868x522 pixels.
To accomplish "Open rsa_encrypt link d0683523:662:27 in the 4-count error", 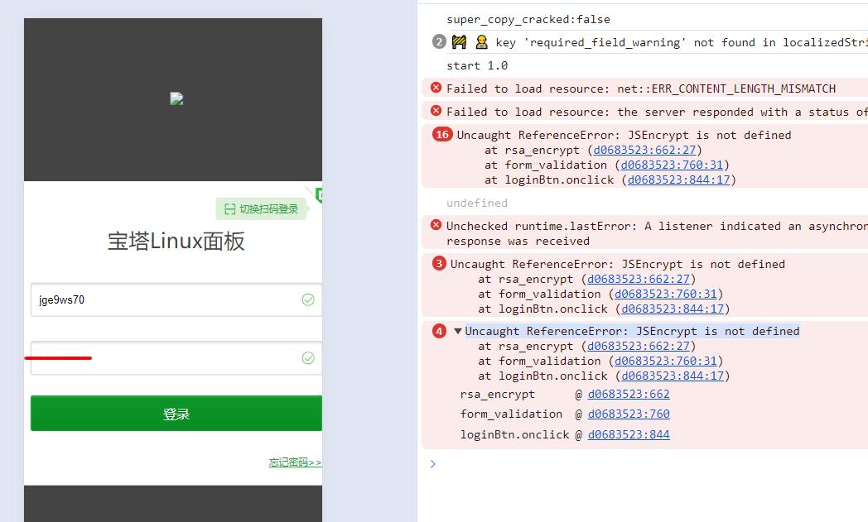I will [x=639, y=346].
